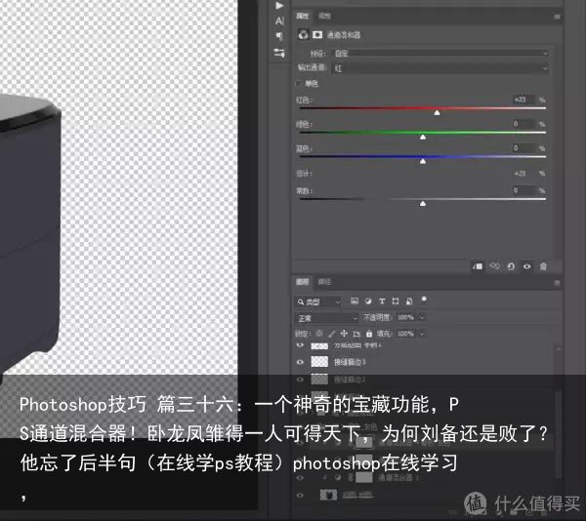This screenshot has width=586, height=521.
Task: Select the channel mixer adjustment icon
Action: (303, 35)
